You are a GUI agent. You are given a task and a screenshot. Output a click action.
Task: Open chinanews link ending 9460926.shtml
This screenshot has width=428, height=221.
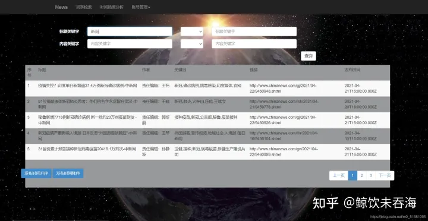tap(283, 120)
